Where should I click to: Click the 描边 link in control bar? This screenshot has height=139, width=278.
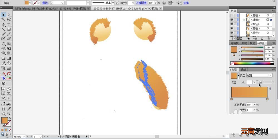coord(45,3)
